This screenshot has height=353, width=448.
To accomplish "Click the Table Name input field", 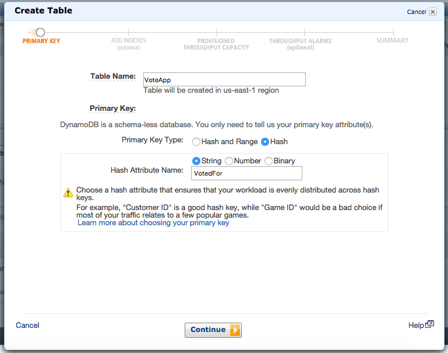I will 224,79.
